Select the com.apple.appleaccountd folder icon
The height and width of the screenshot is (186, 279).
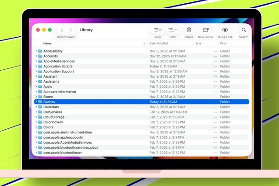40,137
